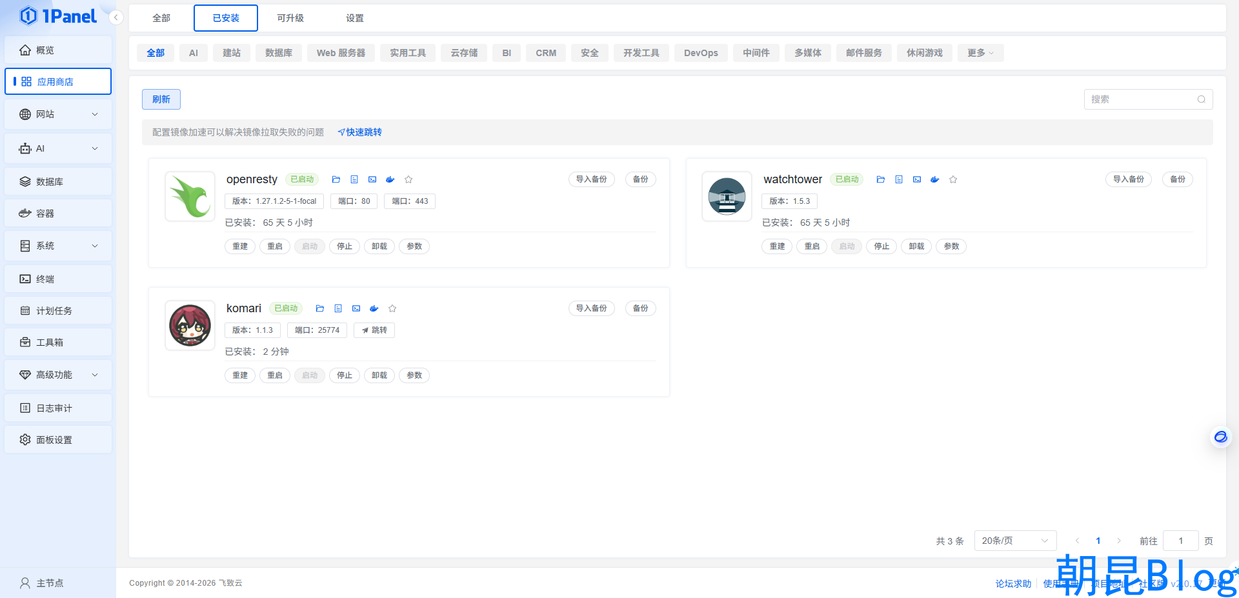Switch to the 全部 top tab
1239x598 pixels.
click(161, 18)
